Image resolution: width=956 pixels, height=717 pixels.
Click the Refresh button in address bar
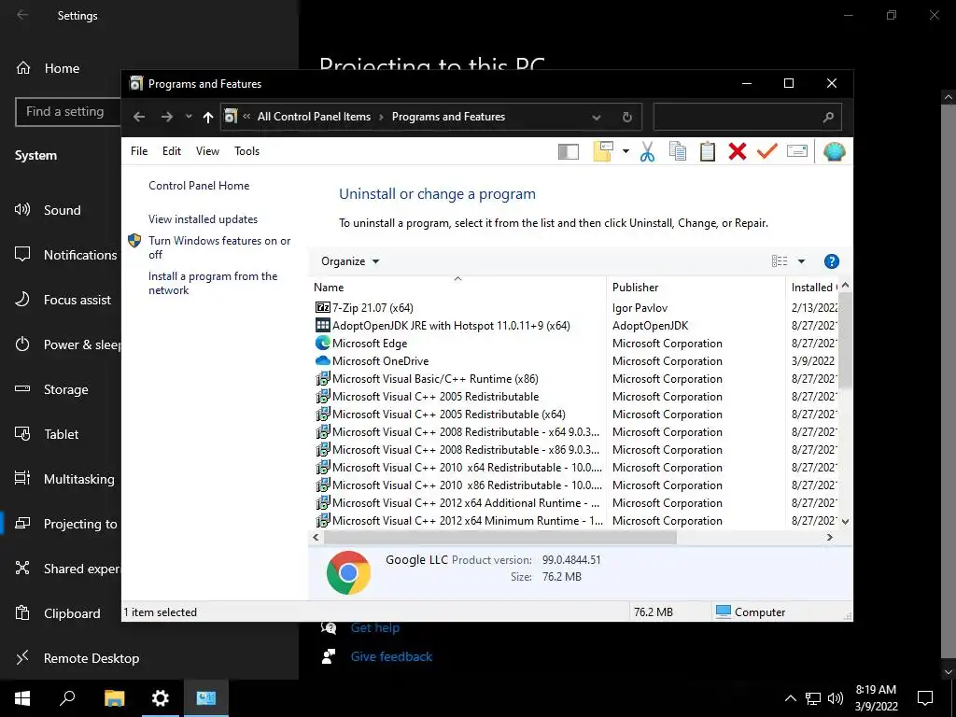[x=626, y=117]
